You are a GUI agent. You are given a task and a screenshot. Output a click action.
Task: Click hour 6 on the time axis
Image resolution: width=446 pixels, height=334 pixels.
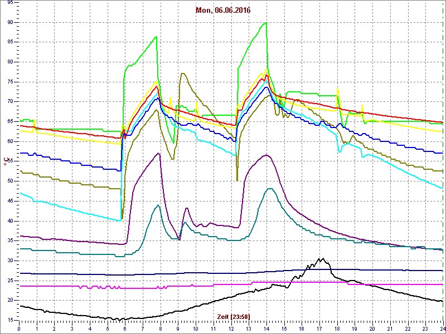click(x=125, y=328)
